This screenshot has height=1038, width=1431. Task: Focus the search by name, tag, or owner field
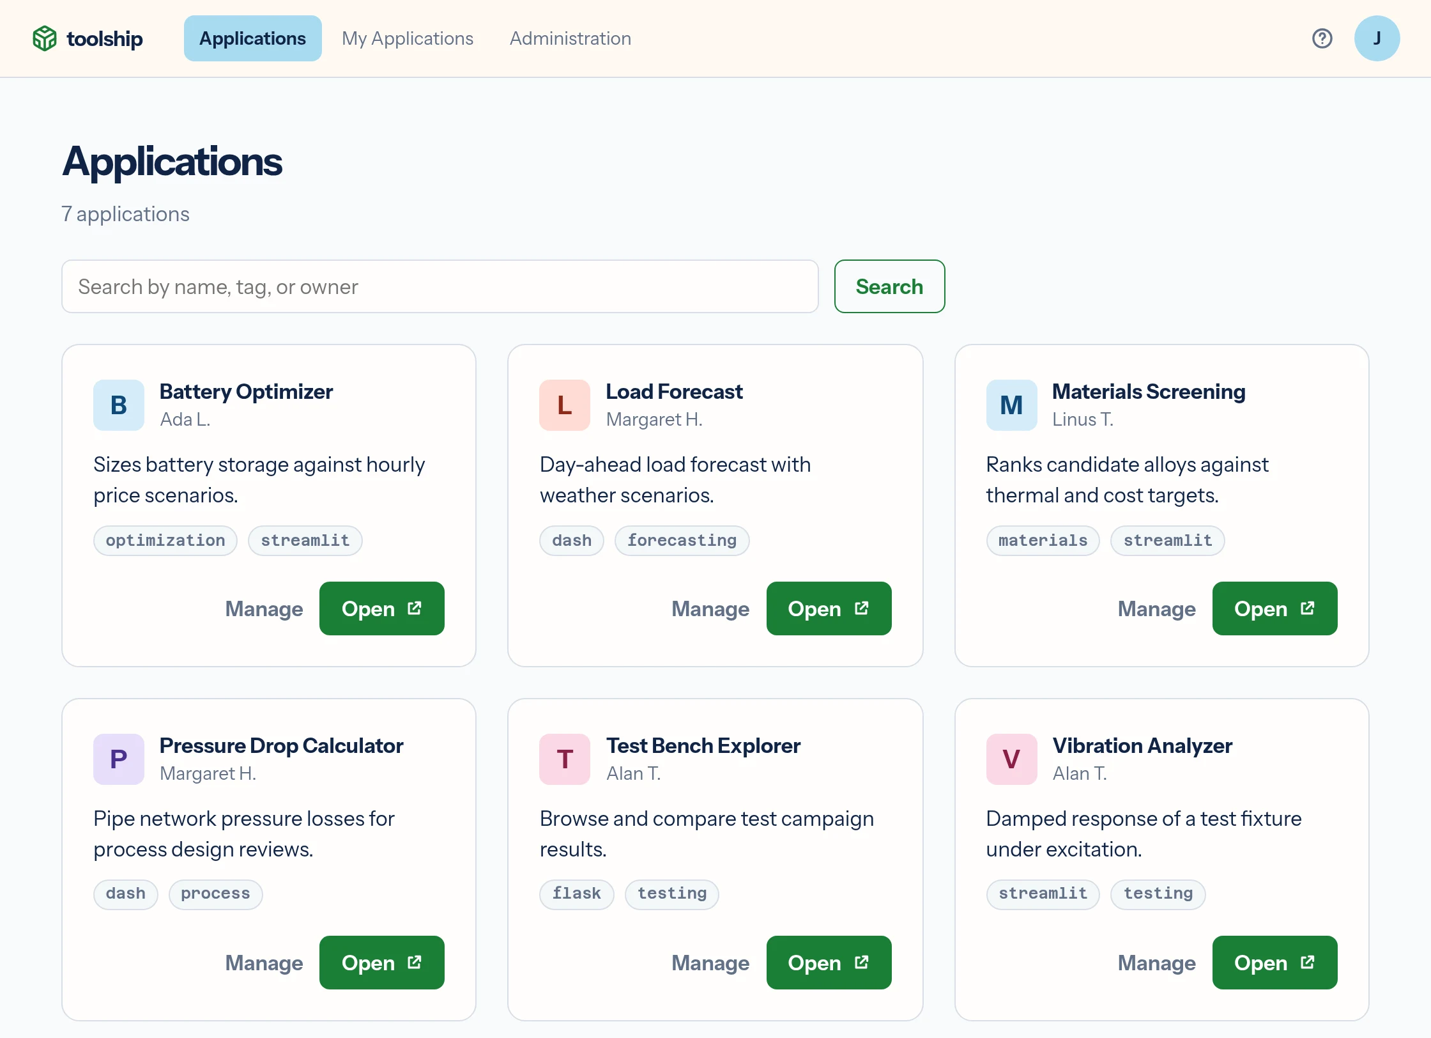click(440, 286)
